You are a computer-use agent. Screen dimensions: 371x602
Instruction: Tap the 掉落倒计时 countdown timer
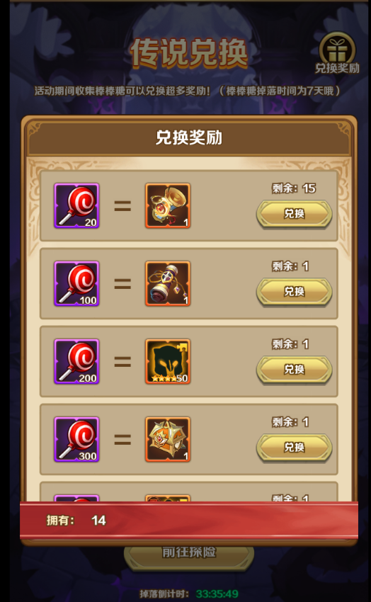189,594
